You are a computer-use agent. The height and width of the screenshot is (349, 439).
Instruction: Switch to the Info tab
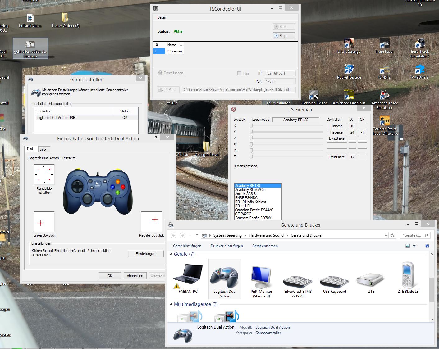[x=43, y=149]
